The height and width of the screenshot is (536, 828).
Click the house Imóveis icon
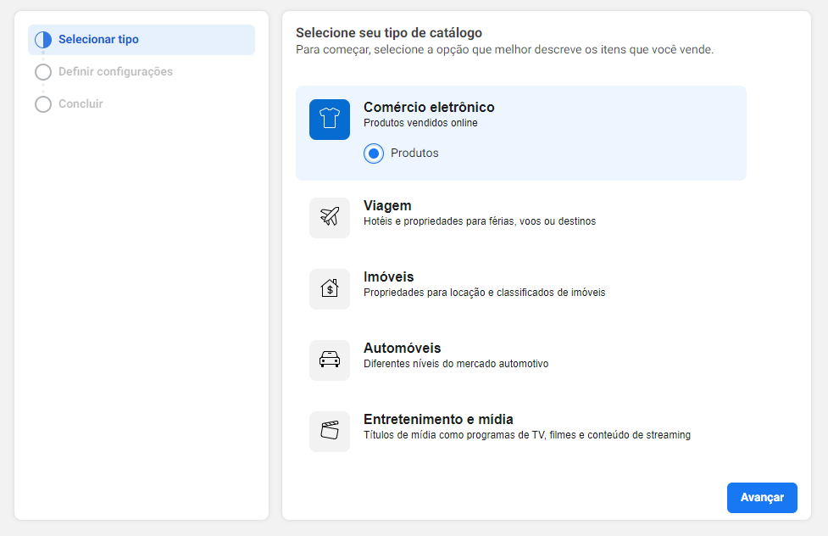[x=330, y=289]
